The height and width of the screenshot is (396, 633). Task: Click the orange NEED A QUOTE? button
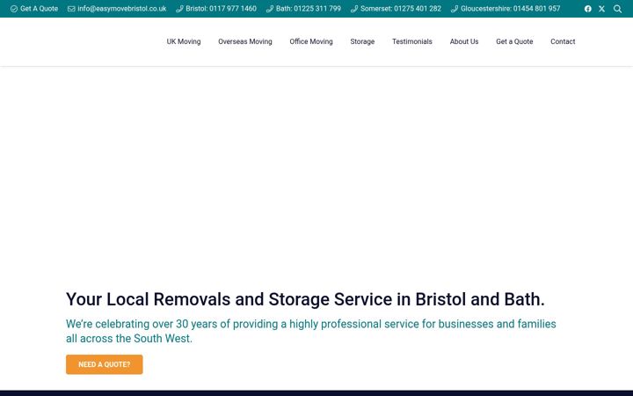pyautogui.click(x=104, y=364)
